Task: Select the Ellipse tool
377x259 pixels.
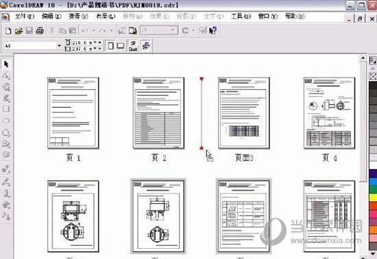Action: click(6, 121)
